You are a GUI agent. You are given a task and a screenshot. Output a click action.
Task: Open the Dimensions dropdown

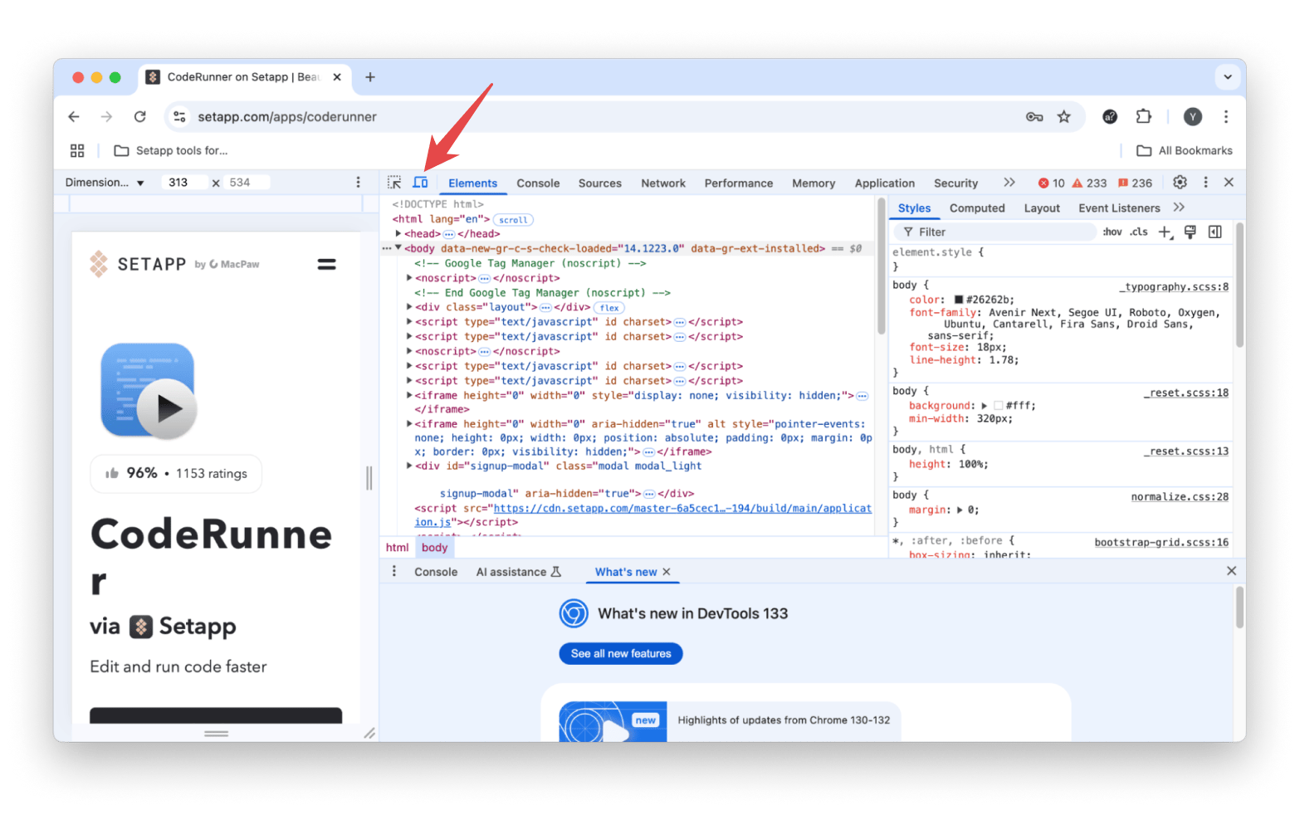pyautogui.click(x=105, y=183)
